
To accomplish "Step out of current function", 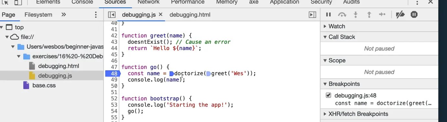I will coord(369,15).
